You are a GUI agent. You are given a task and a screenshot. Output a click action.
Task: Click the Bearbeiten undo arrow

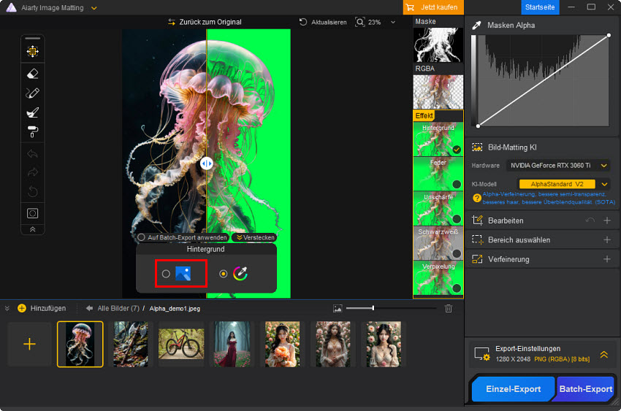tap(590, 220)
